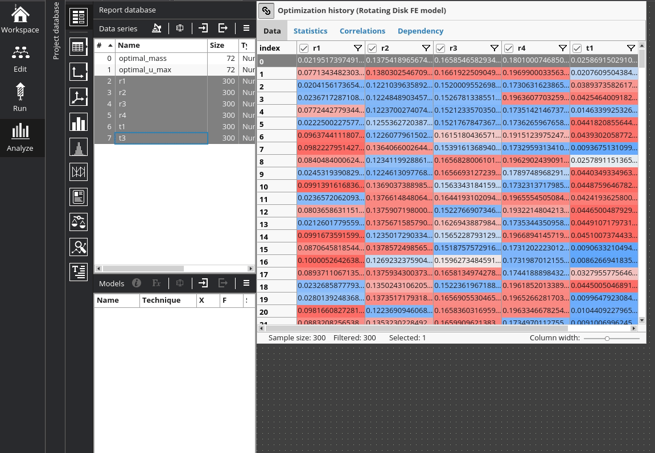
Task: Open the r2 column filter
Action: (426, 48)
